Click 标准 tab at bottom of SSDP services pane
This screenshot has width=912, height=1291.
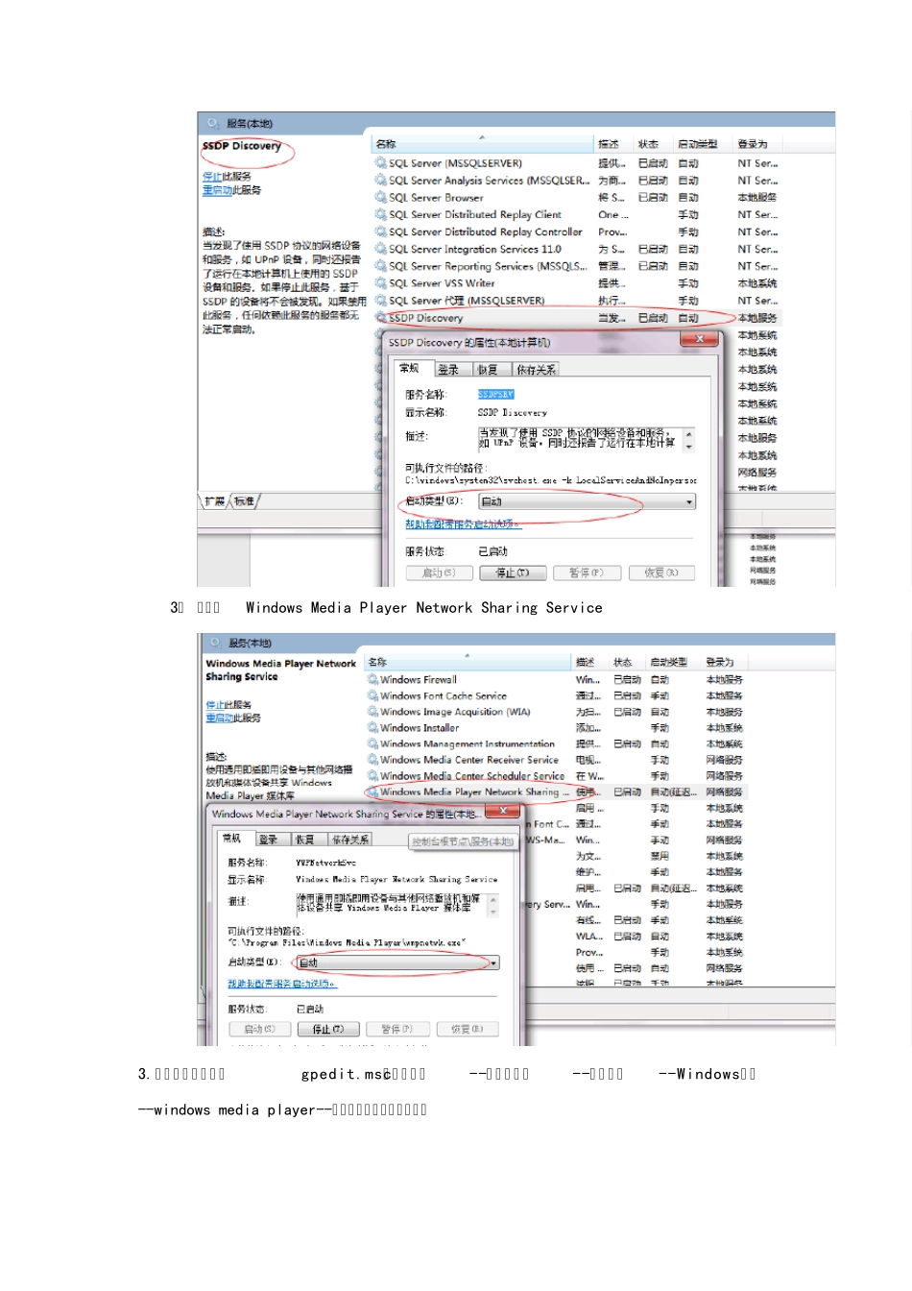(x=245, y=501)
